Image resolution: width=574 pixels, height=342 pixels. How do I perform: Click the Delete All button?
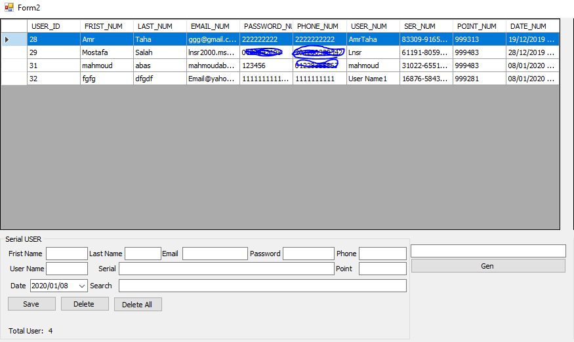(x=138, y=305)
